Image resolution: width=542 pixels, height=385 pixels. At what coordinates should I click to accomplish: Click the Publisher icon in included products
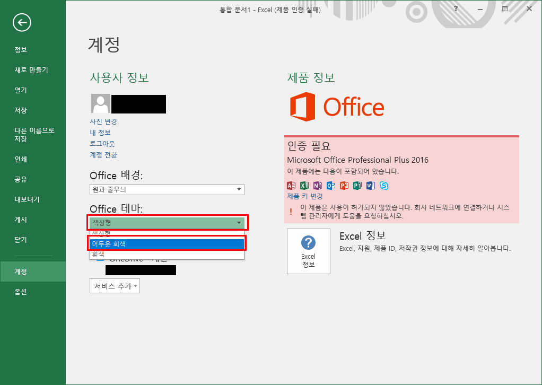(x=357, y=186)
